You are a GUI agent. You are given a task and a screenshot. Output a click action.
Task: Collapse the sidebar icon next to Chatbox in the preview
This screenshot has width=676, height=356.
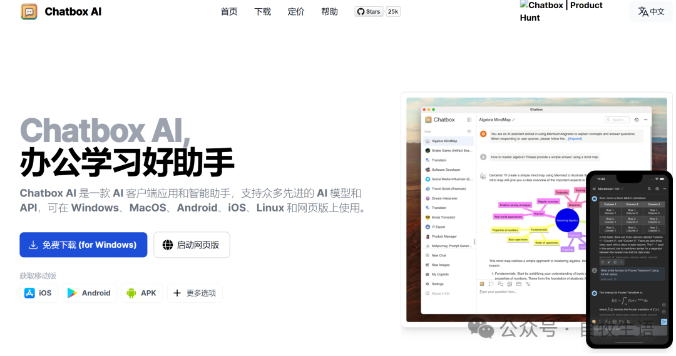469,120
